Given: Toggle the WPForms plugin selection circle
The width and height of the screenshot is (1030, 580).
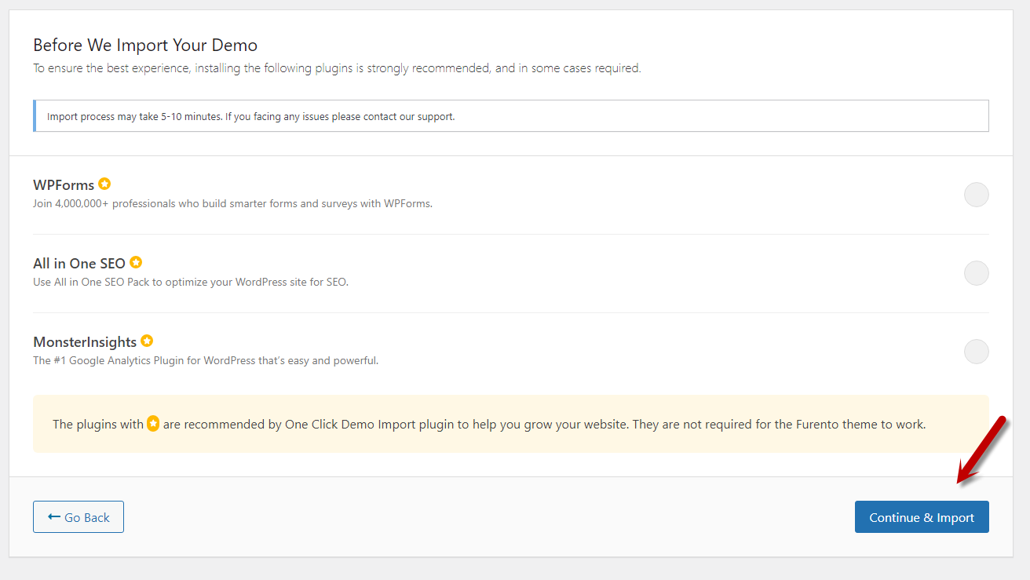Looking at the screenshot, I should pyautogui.click(x=976, y=195).
